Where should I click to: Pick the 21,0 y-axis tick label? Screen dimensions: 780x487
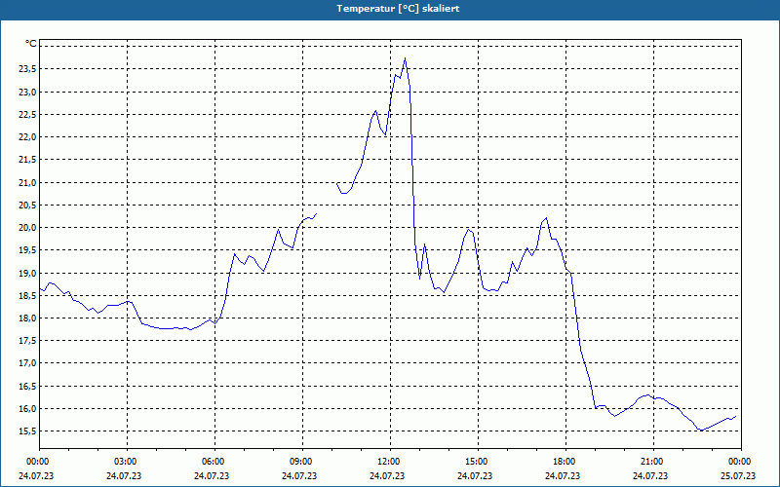click(27, 182)
